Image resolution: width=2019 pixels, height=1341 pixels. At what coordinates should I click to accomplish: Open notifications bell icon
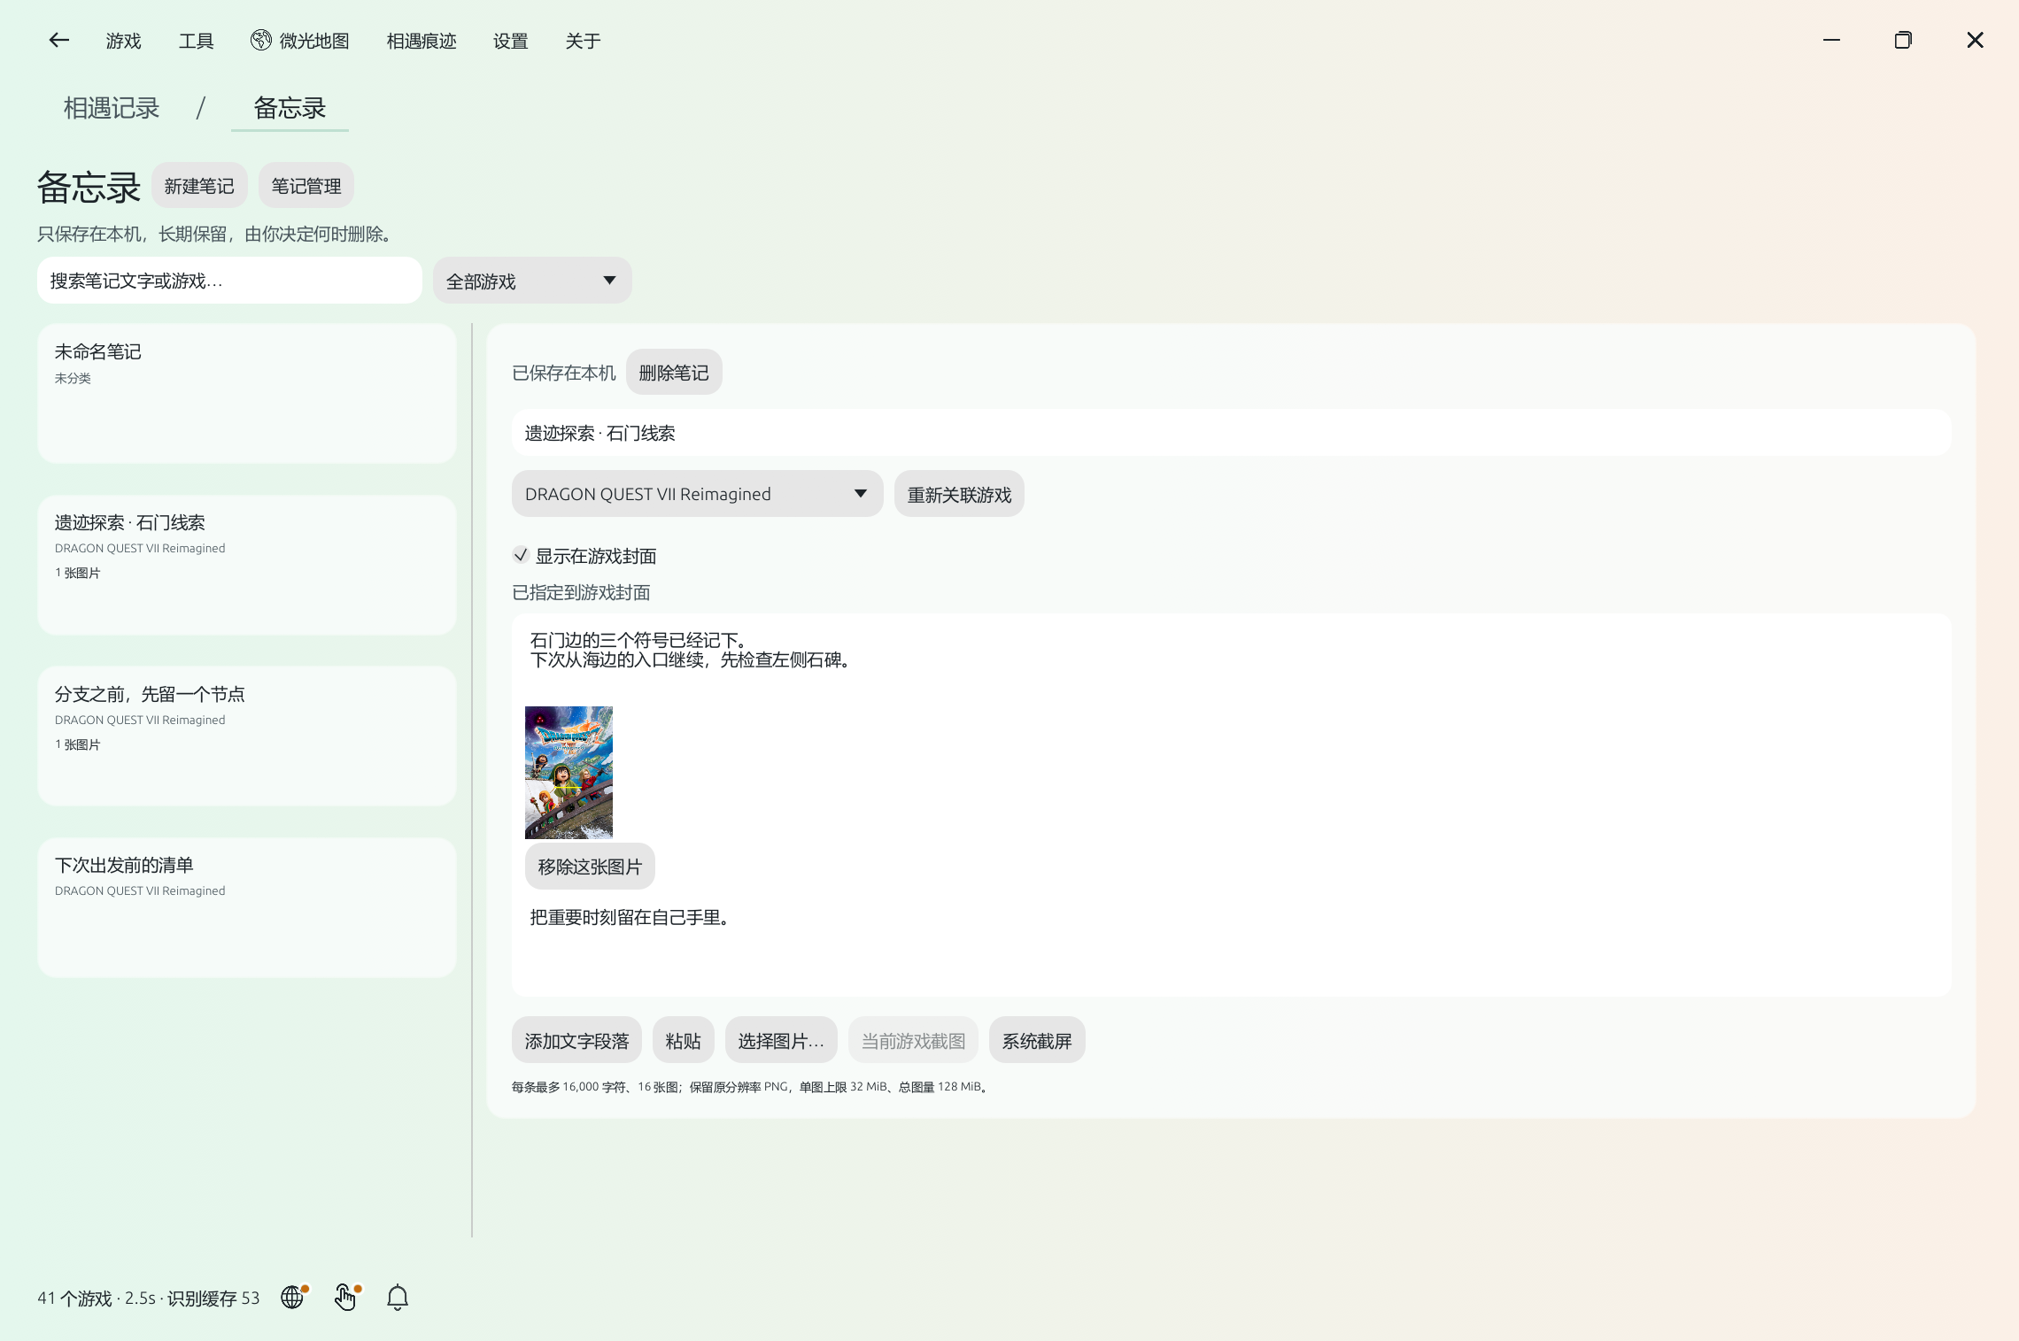398,1297
